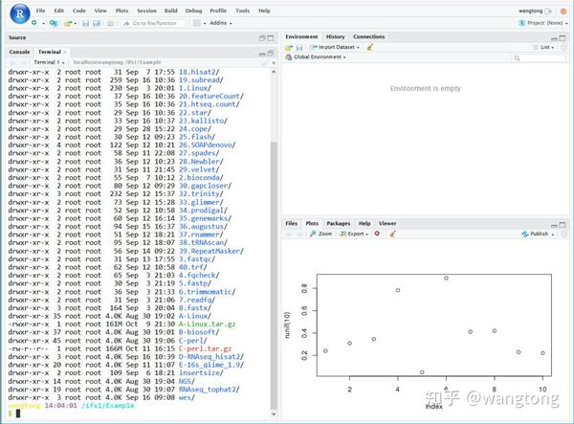Screen dimensions: 574x424
Task: Click the A-Linux.tar.gz file name
Action: click(207, 324)
